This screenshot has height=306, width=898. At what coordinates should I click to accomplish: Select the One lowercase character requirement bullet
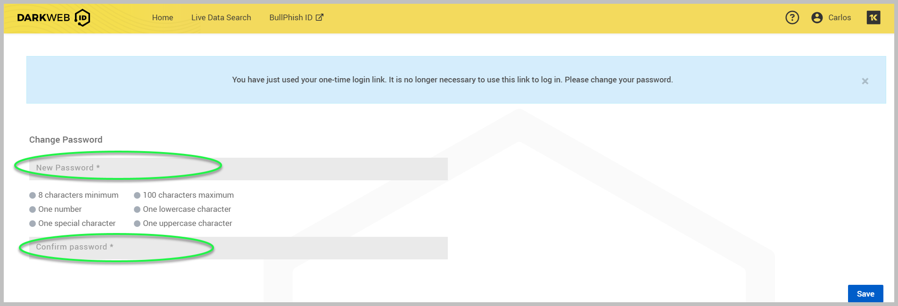[137, 209]
